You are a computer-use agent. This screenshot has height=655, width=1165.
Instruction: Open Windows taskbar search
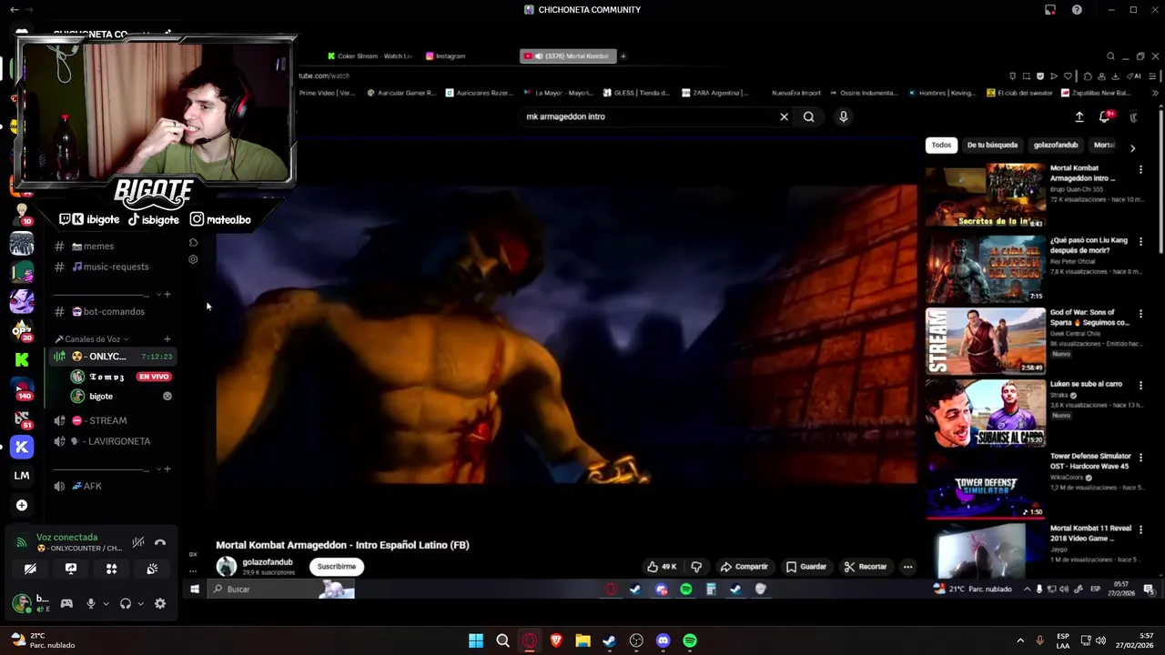point(502,640)
